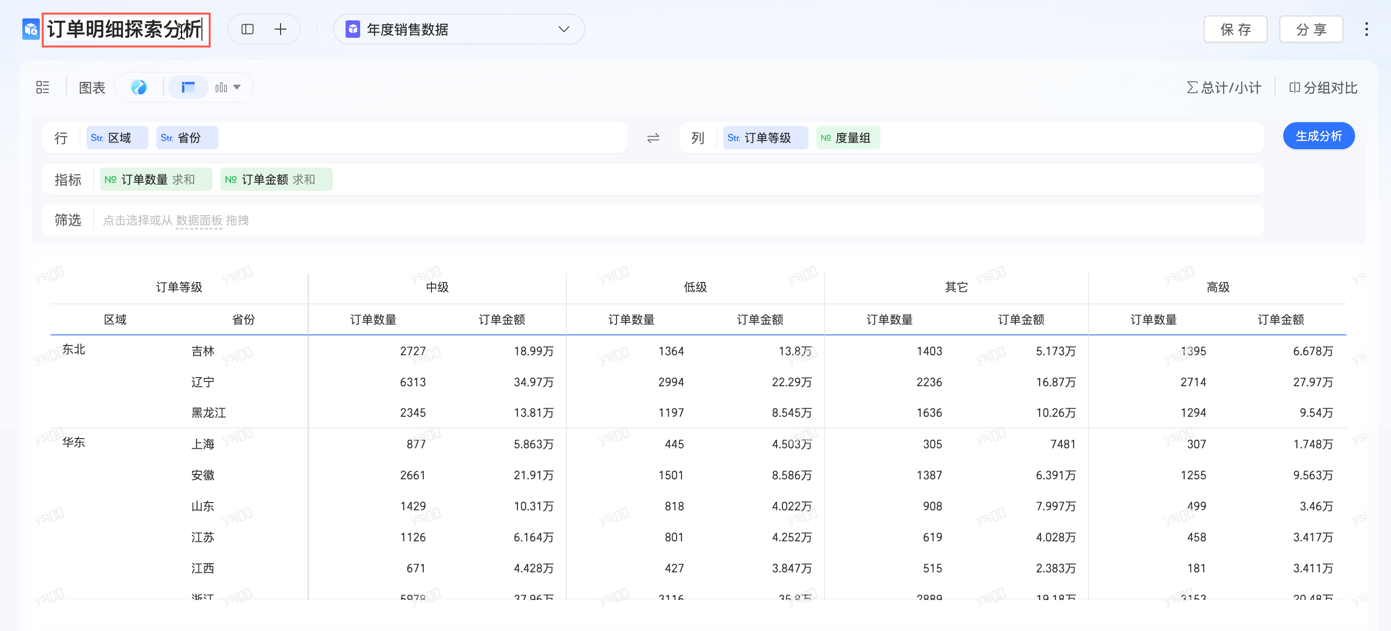Screen dimensions: 1391x631
Task: Click the app logo icon beside title
Action: (x=30, y=29)
